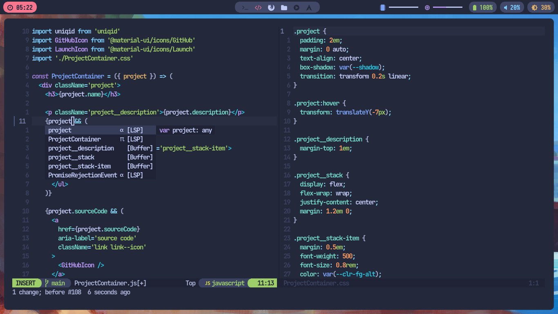Click the clock widget showing 05:22
This screenshot has height=314, width=558.
pos(20,7)
